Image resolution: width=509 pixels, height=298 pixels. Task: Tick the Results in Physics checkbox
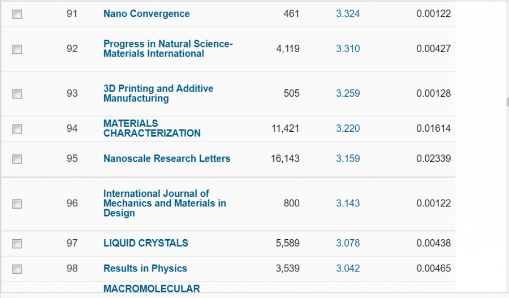17,269
